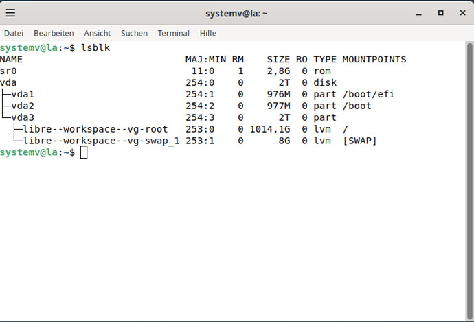Click the MOUNTPOINTS column header
The image size is (474, 322).
click(x=374, y=60)
